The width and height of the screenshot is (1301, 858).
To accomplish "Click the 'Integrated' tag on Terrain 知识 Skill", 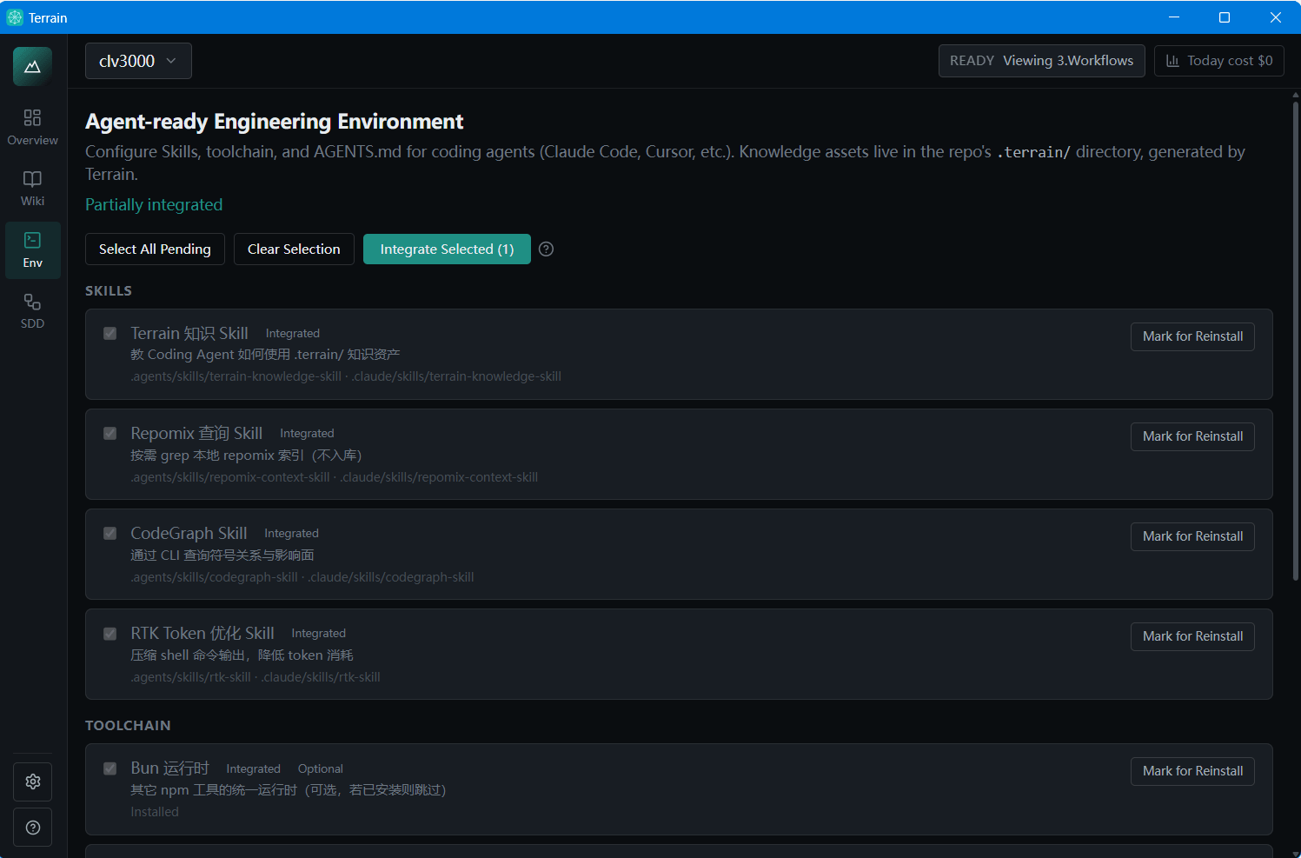I will click(293, 334).
